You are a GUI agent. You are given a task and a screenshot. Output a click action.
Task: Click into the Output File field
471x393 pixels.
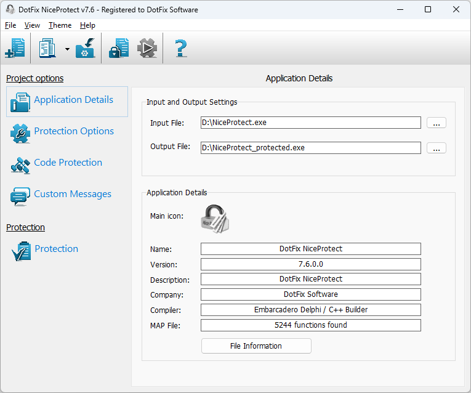click(x=310, y=148)
